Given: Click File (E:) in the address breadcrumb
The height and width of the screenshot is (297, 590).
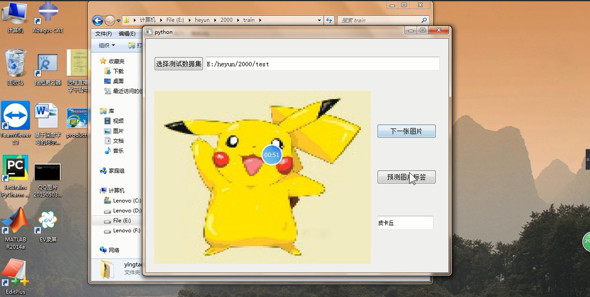Looking at the screenshot, I should 175,20.
